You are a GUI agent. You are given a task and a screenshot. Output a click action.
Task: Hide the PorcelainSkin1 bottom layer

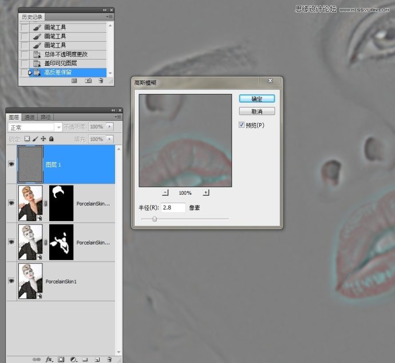pos(11,281)
